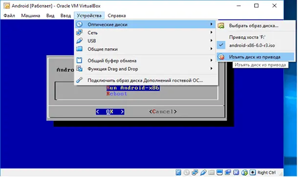Viewport: 298px width, 177px height.
Task: Click the display monitor status bar icon
Action: (219, 172)
